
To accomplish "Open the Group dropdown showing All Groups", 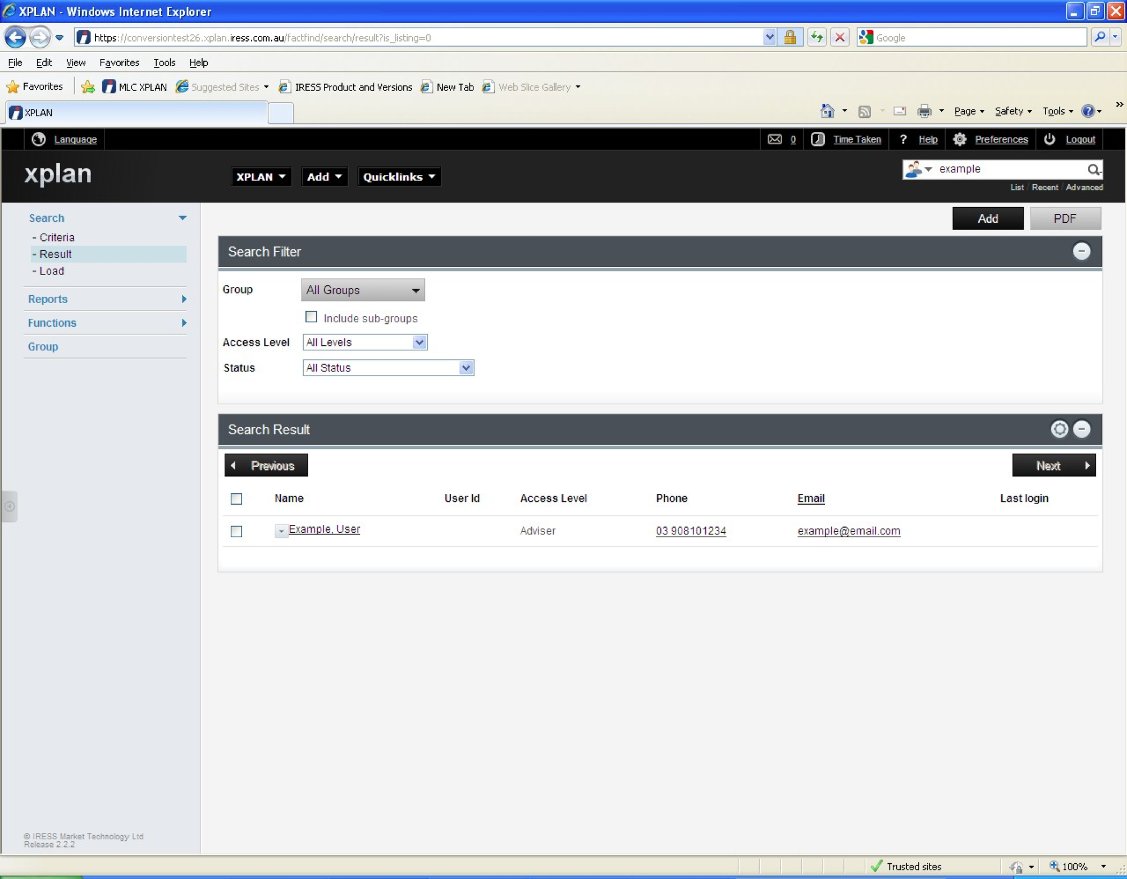I will (x=363, y=290).
